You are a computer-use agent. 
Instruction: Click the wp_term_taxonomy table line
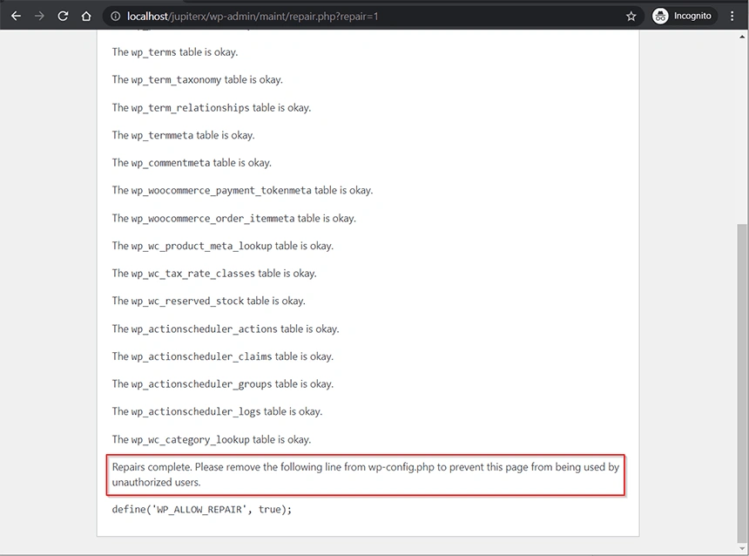tap(197, 80)
